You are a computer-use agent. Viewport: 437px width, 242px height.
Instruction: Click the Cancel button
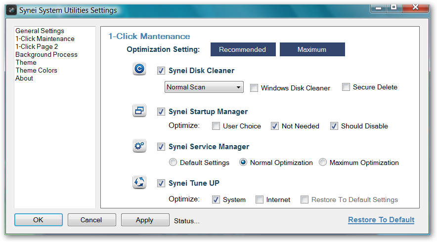(x=91, y=220)
